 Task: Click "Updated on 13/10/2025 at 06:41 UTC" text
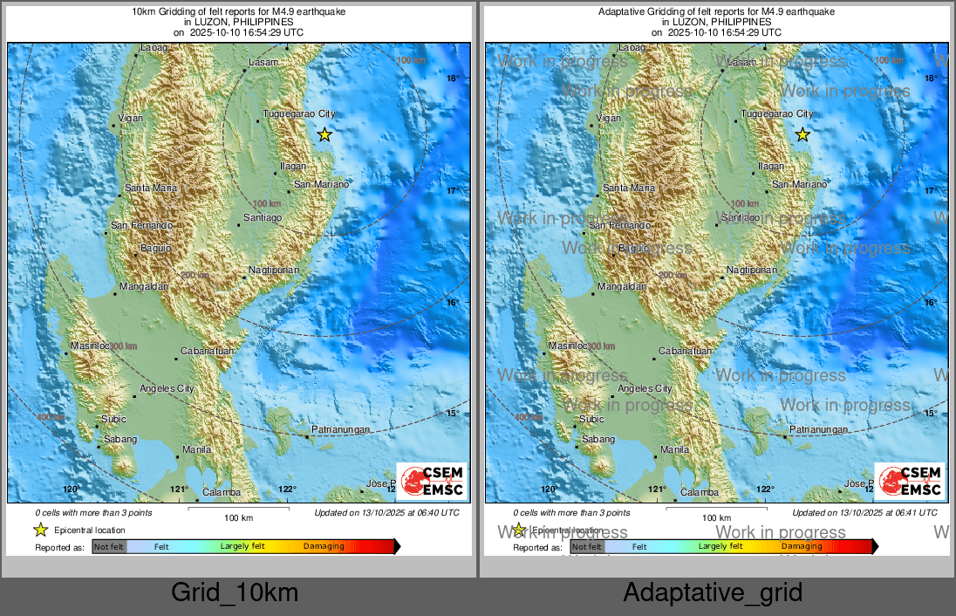(864, 513)
